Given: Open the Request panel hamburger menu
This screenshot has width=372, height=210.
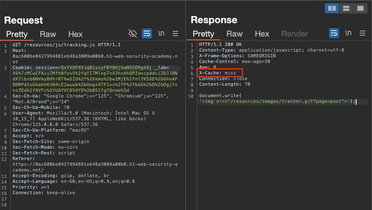Looking at the screenshot, I should tap(175, 34).
